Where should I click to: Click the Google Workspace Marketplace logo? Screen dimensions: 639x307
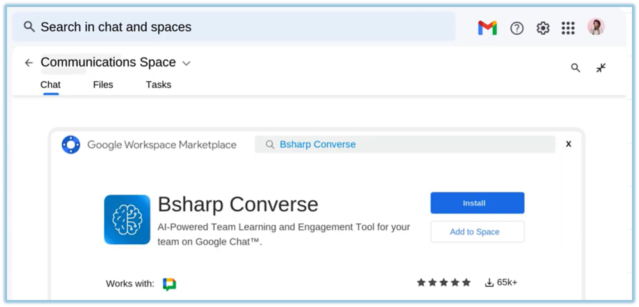(x=71, y=145)
